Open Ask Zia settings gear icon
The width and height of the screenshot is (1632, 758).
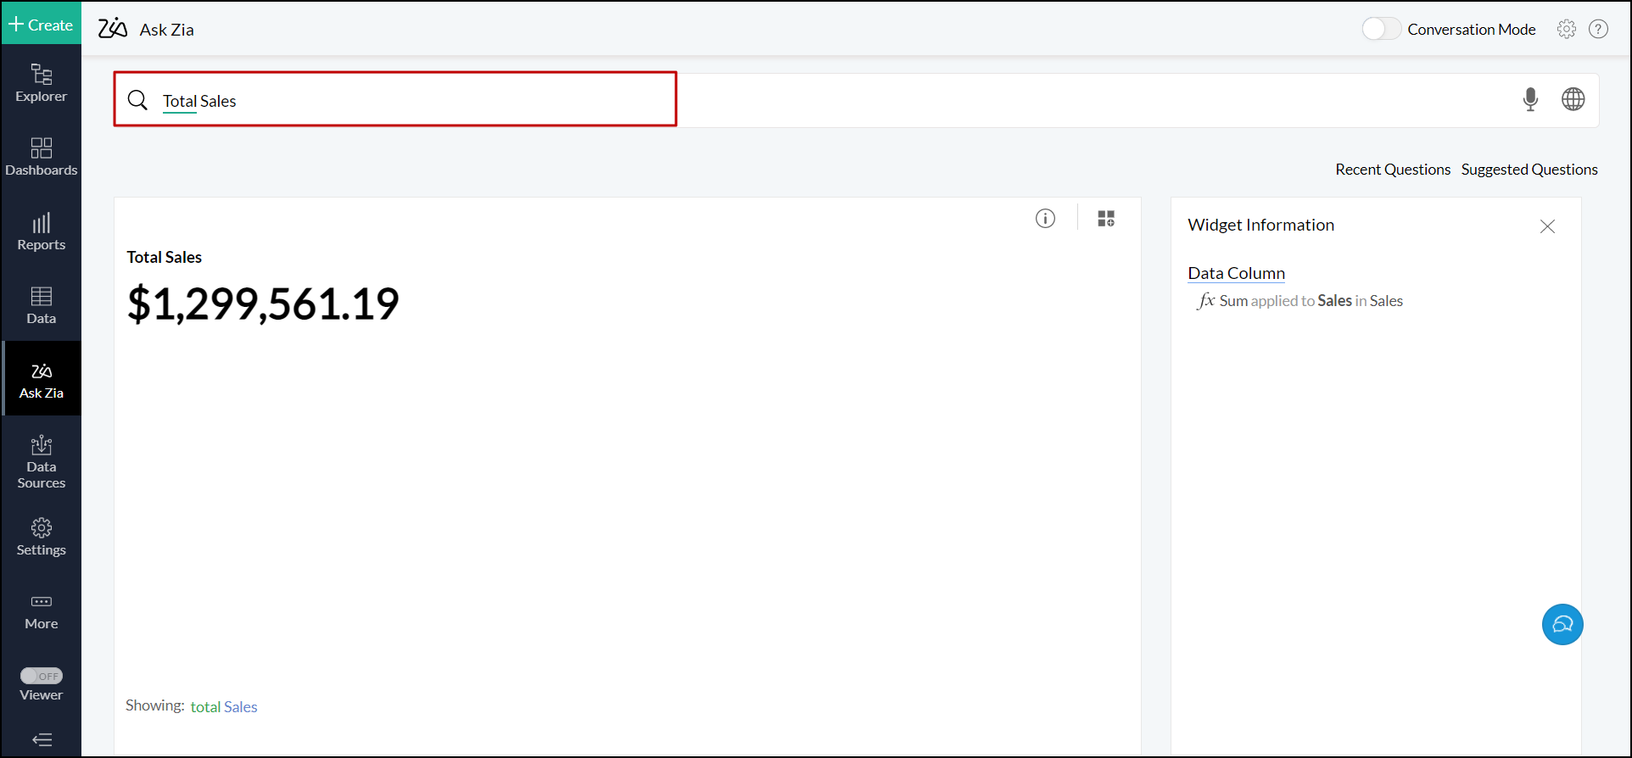click(x=1566, y=30)
